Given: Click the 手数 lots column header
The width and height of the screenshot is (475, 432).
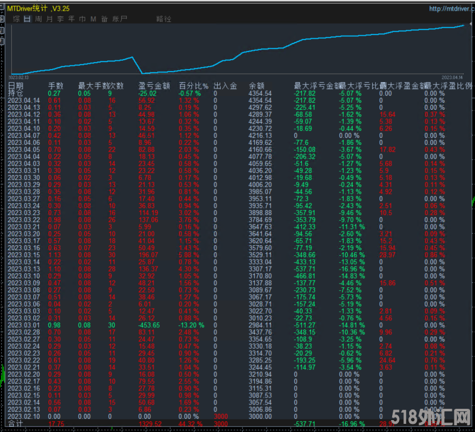Looking at the screenshot, I should (x=56, y=86).
